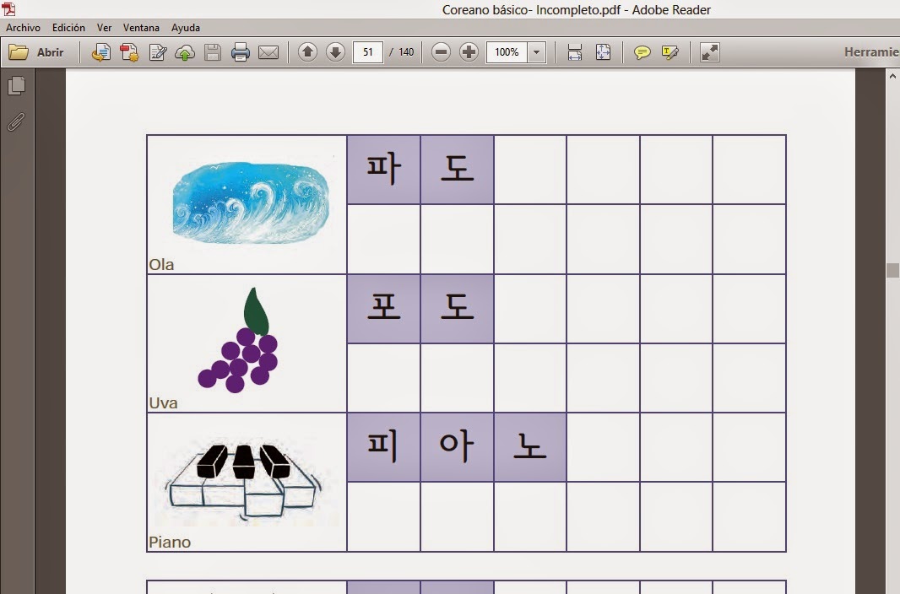The height and width of the screenshot is (594, 900).
Task: Open the page thumbnails panel
Action: pyautogui.click(x=15, y=84)
